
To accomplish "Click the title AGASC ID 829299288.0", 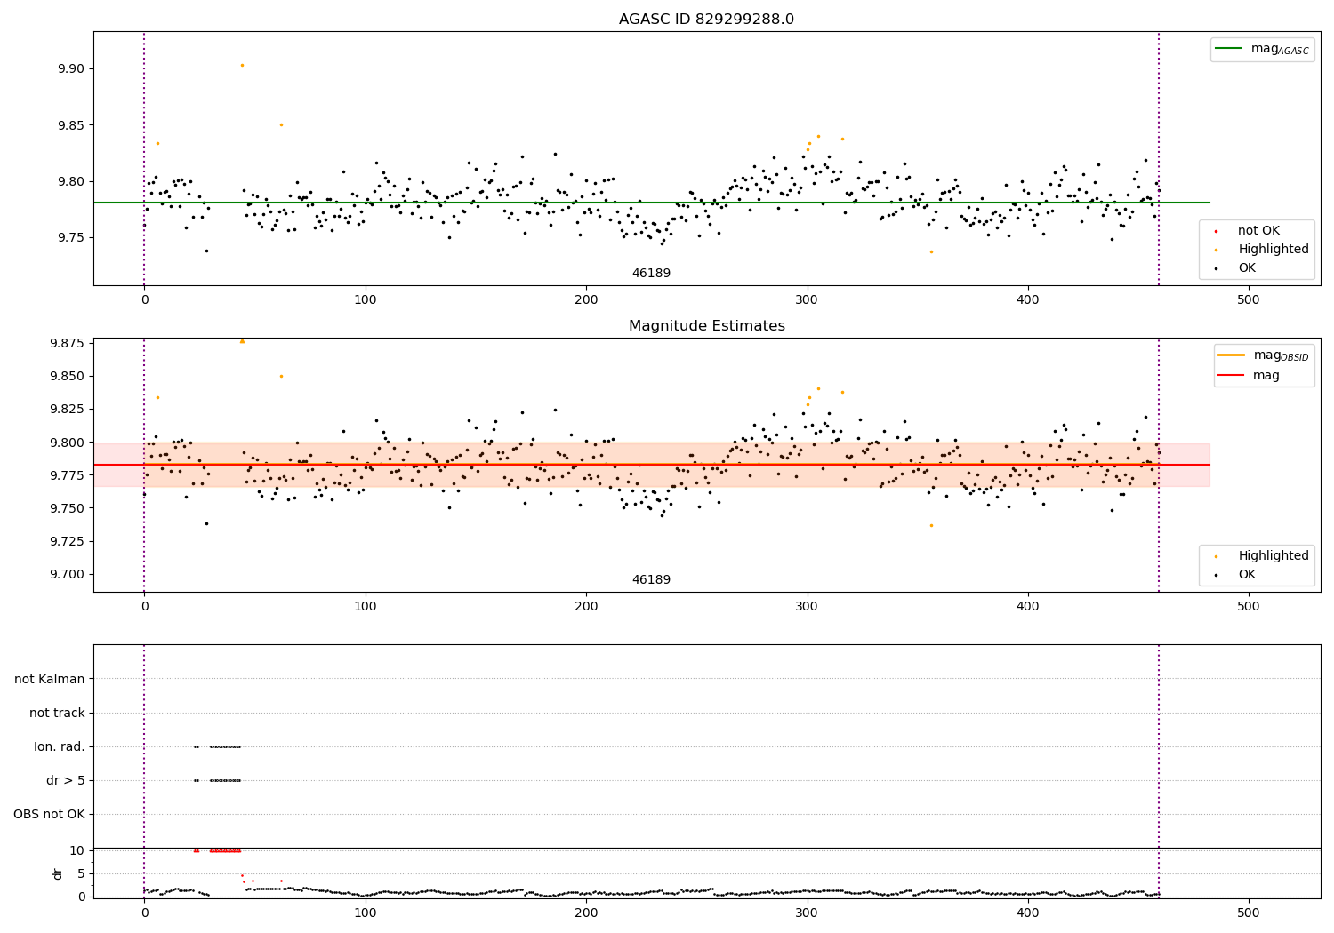I will point(706,20).
